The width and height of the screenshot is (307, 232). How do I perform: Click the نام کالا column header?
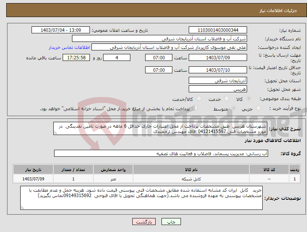(x=191, y=170)
